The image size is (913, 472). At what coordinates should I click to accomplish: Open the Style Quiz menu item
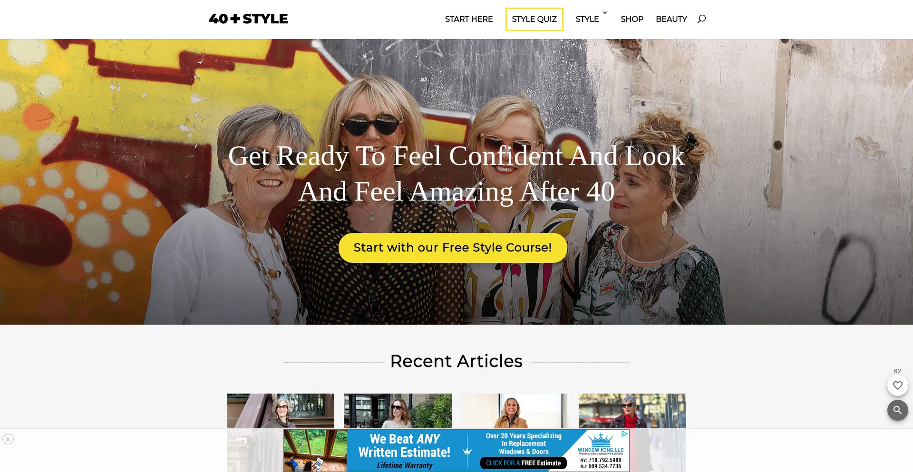(534, 19)
